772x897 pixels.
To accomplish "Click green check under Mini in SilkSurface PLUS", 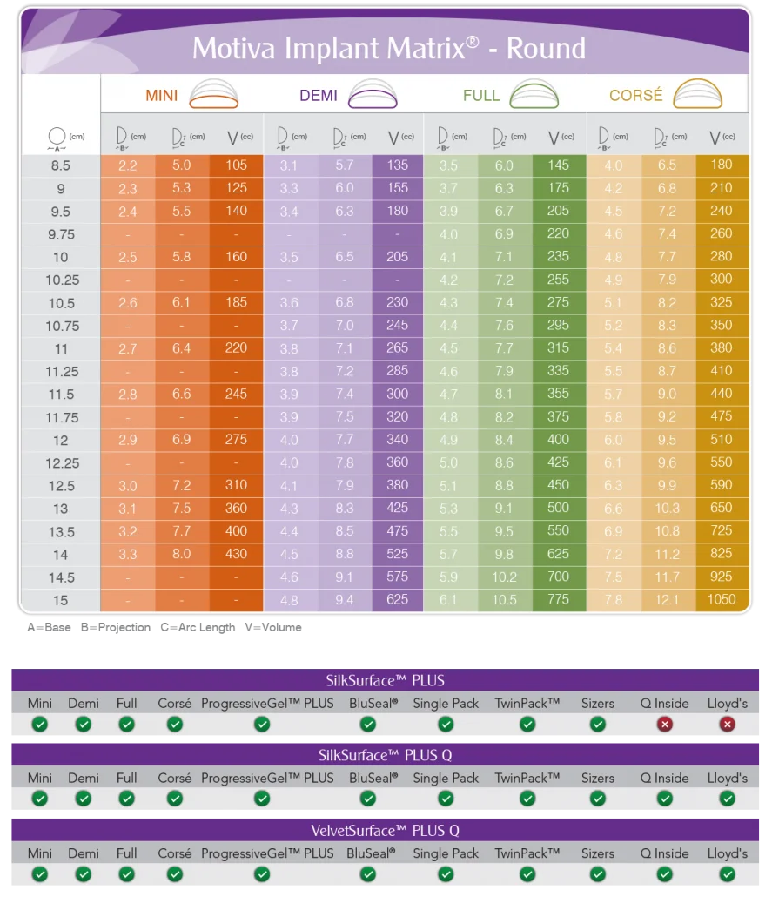I will point(39,725).
